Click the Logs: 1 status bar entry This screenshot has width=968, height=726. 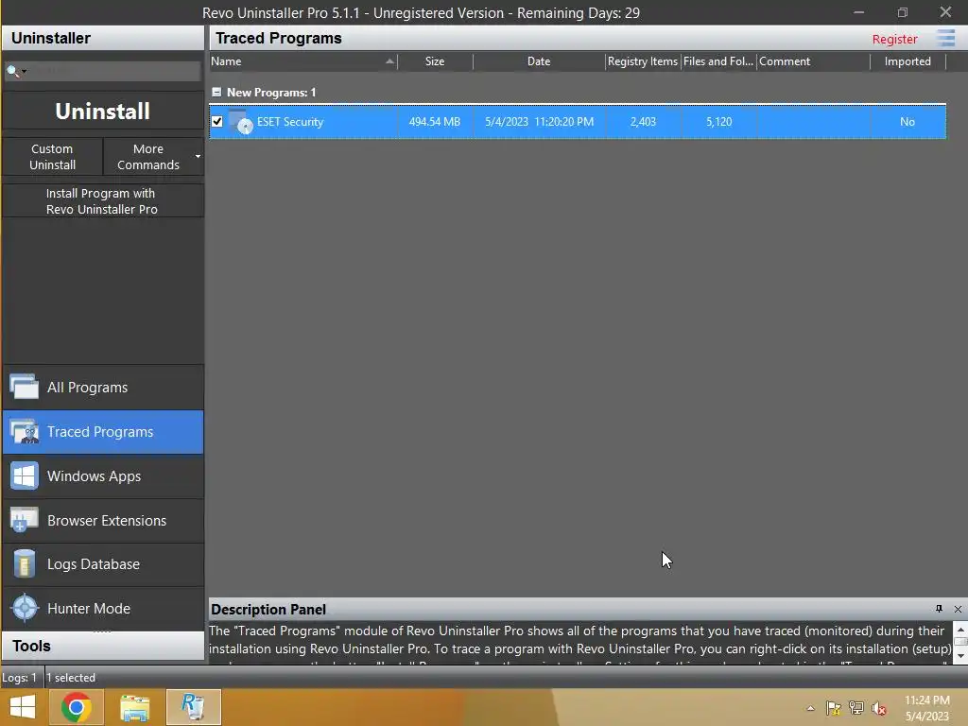click(19, 677)
